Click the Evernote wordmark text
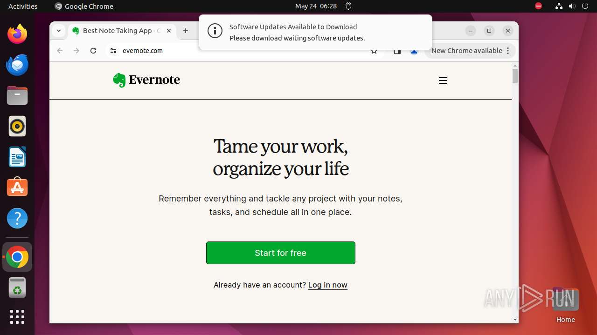Image resolution: width=597 pixels, height=335 pixels. [x=154, y=80]
